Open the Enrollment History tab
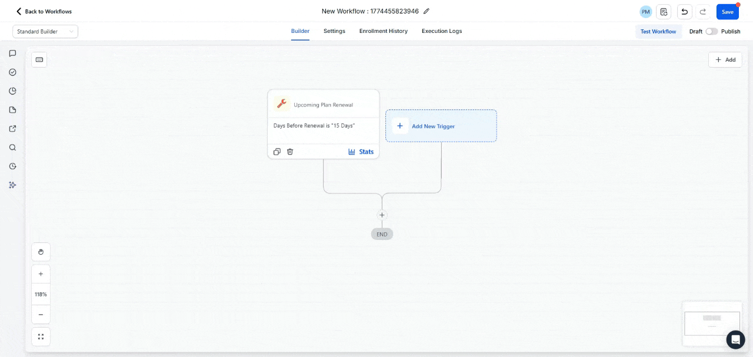 coord(384,31)
